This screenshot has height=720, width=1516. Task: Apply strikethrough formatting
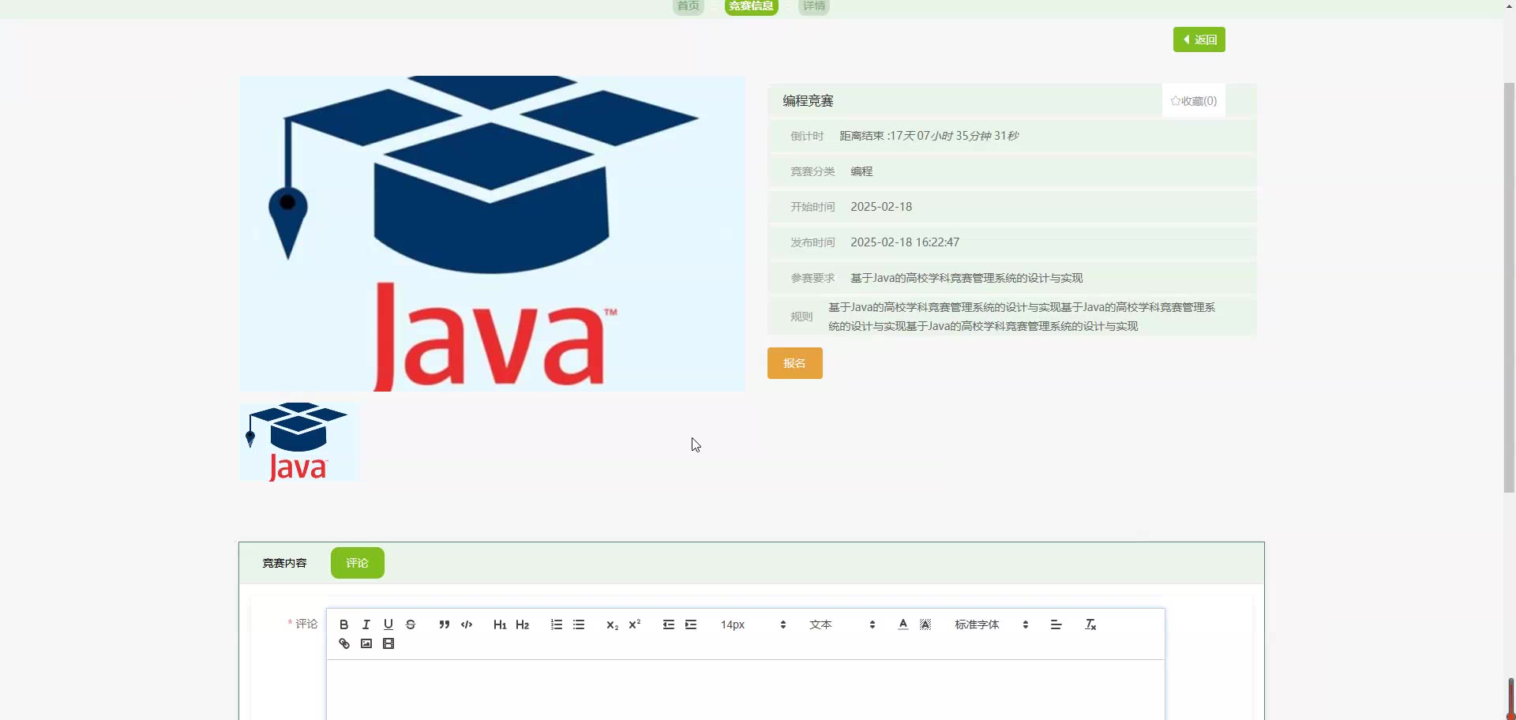(410, 624)
